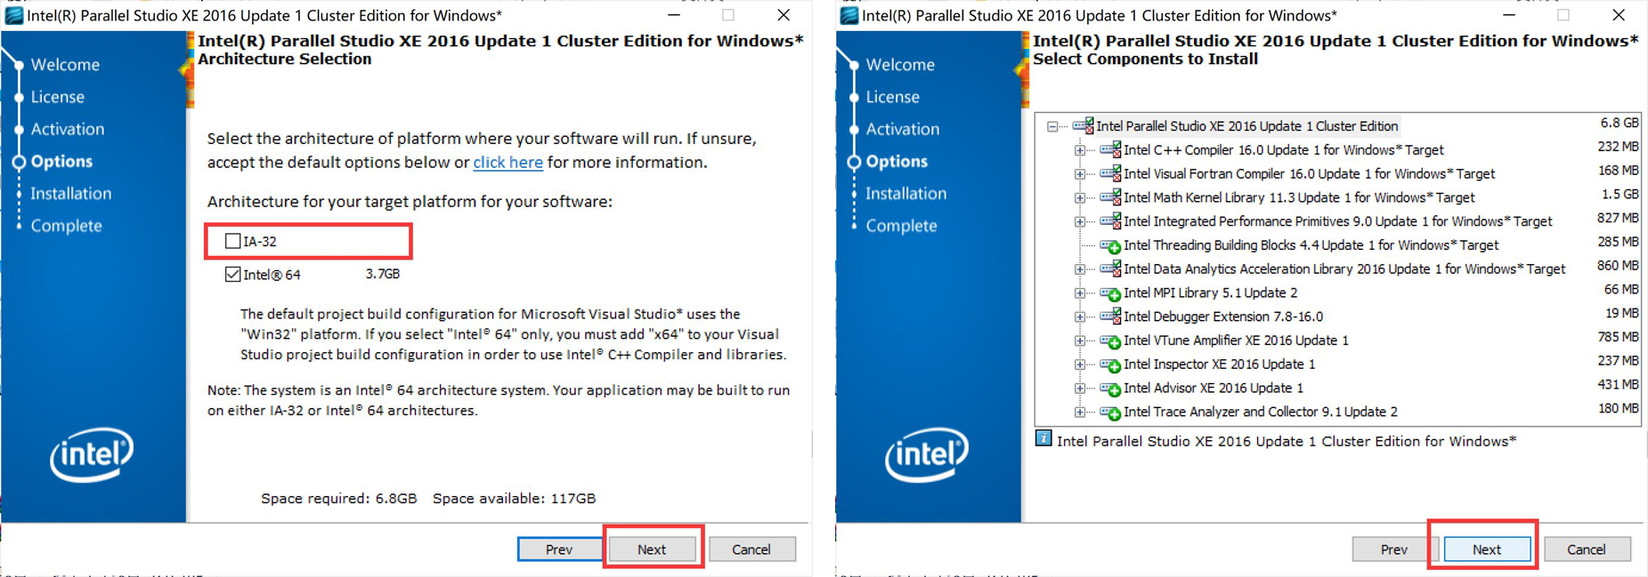Screen dimensions: 1648x577
Task: Click the Intel Math Kernel Library component icon
Action: click(x=1110, y=198)
